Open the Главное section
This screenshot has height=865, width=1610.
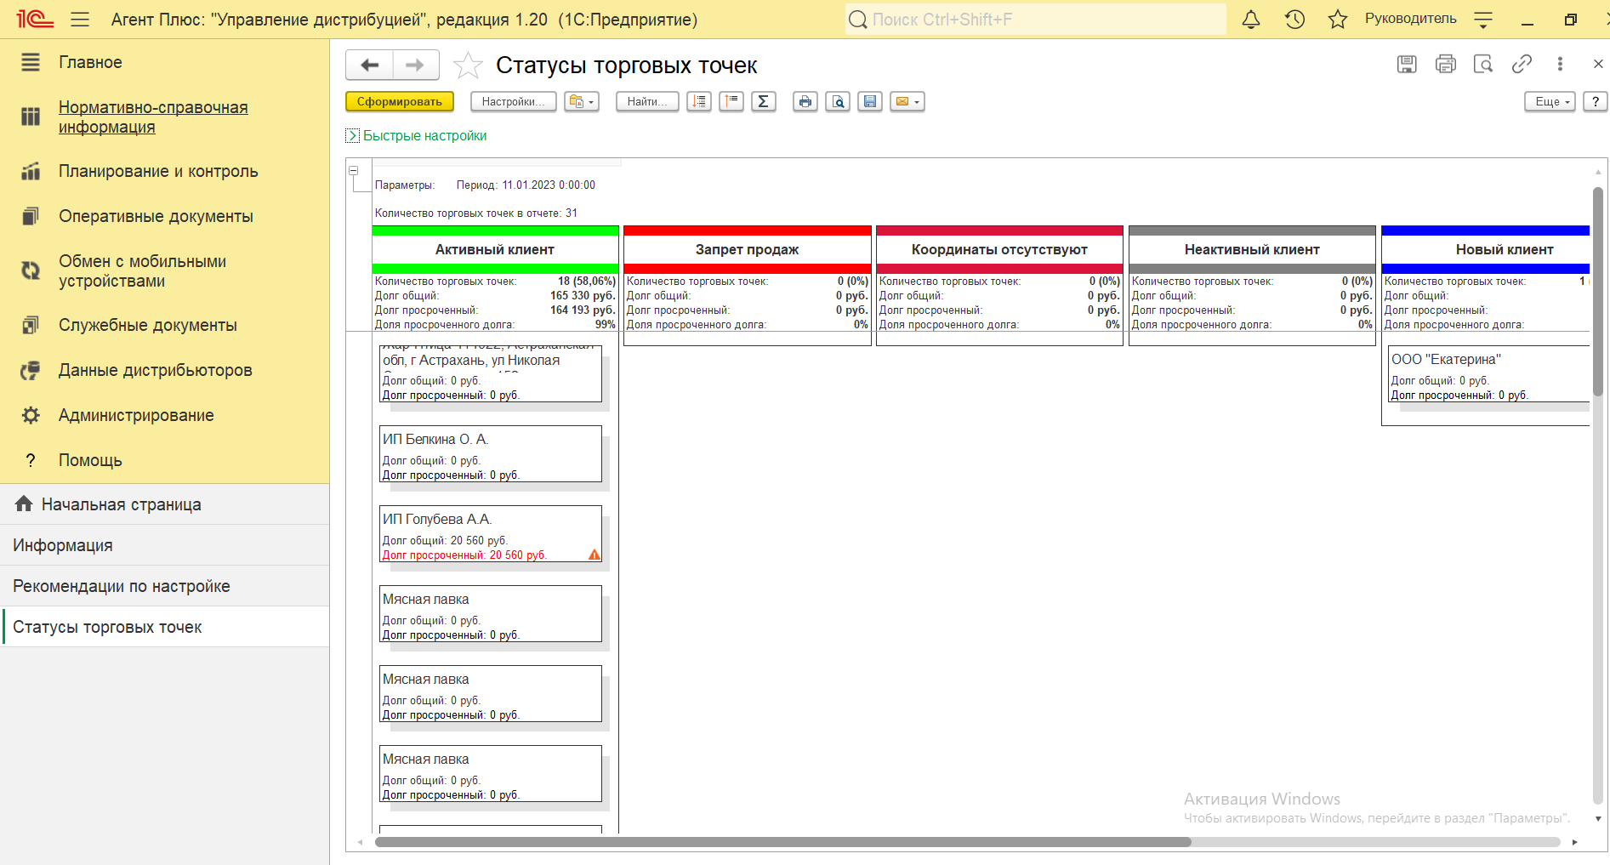165,62
